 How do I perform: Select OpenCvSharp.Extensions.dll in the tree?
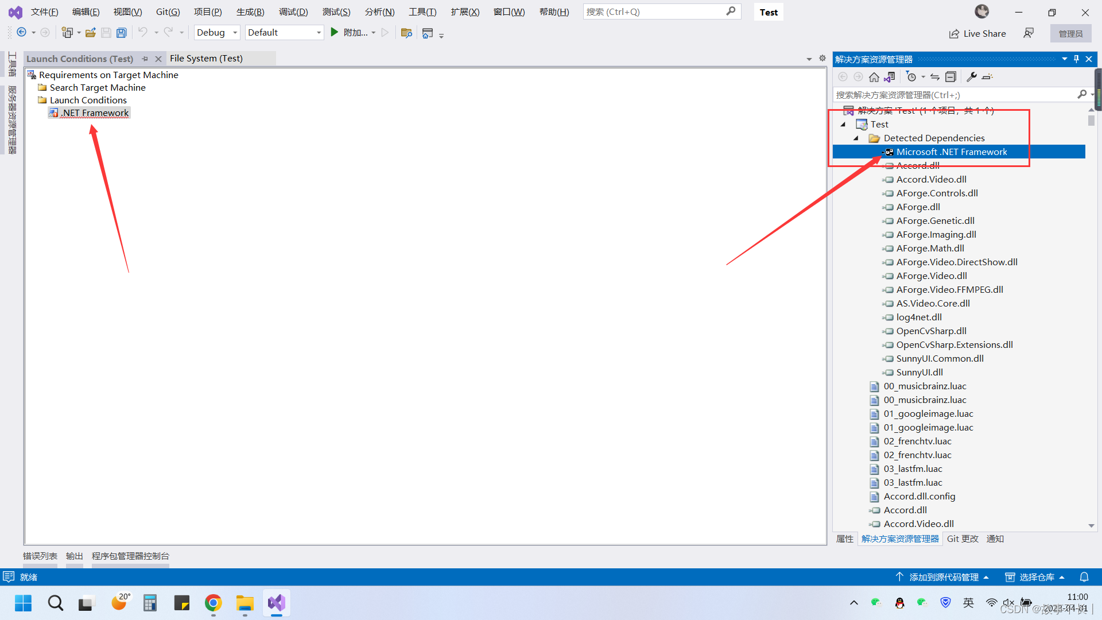954,345
